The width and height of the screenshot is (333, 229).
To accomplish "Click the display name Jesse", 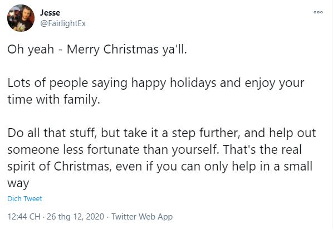I will [50, 13].
